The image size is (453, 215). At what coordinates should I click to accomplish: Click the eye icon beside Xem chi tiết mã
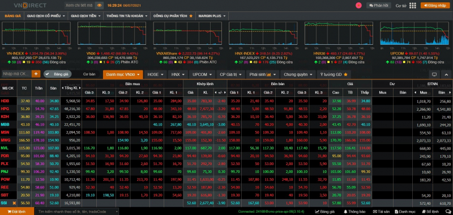100,5
